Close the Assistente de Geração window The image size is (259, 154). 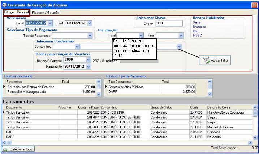(x=254, y=5)
